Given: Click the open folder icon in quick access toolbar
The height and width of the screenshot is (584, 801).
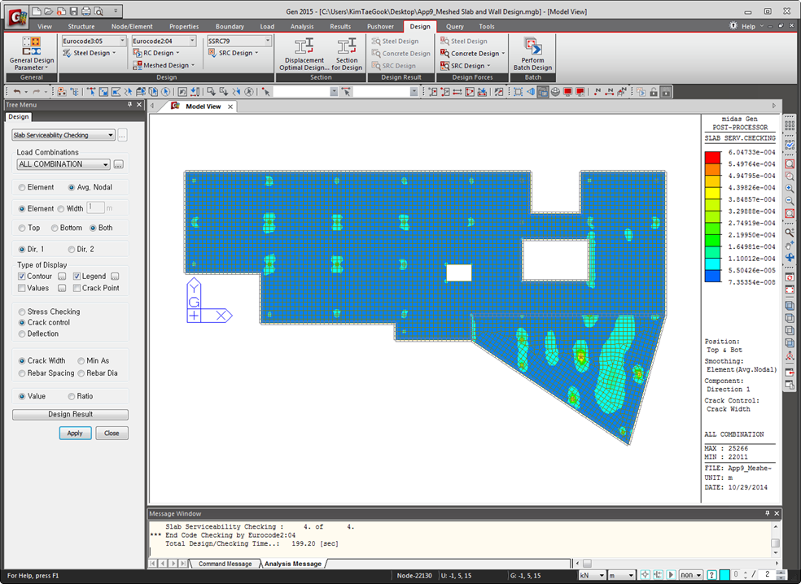Looking at the screenshot, I should 49,11.
